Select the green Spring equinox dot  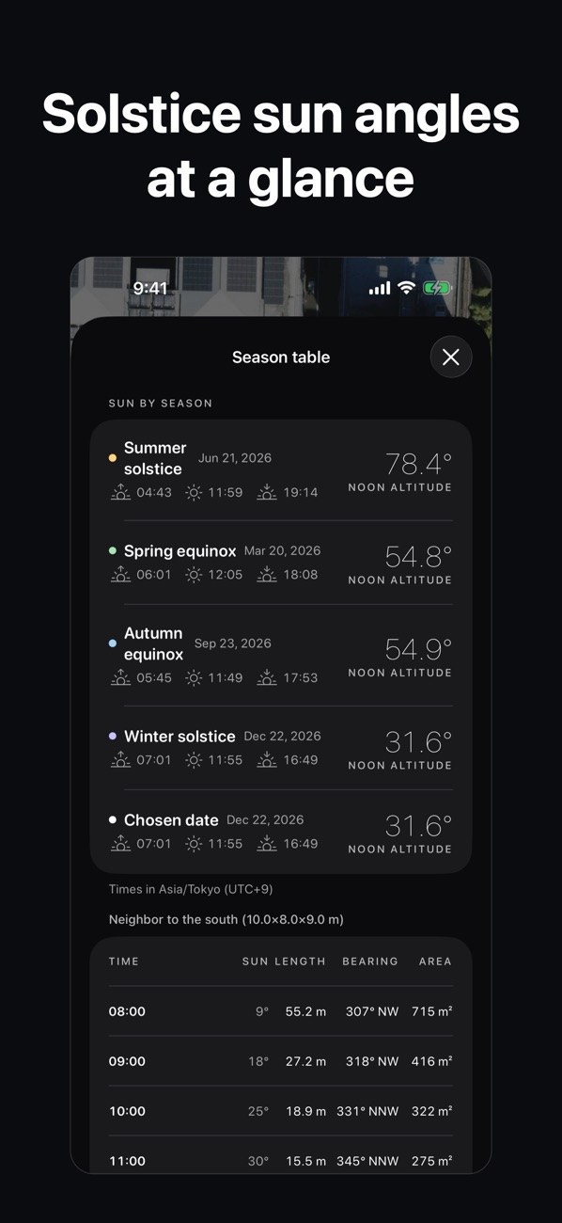(x=113, y=551)
